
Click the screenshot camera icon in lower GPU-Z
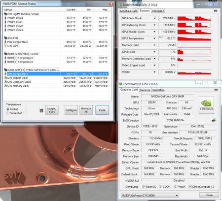216,90
